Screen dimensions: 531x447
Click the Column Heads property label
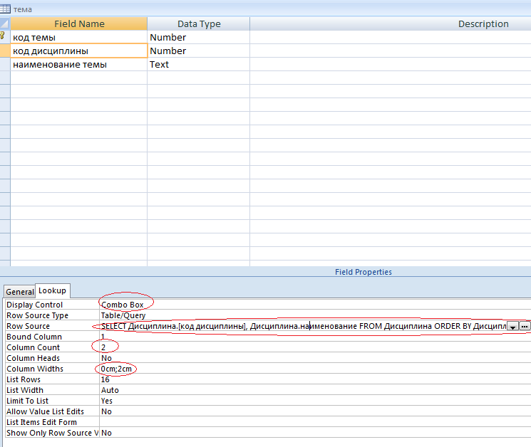(33, 358)
